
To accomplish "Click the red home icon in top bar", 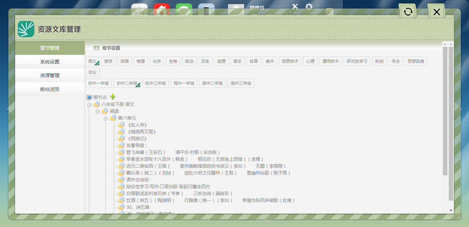I will click(162, 10).
